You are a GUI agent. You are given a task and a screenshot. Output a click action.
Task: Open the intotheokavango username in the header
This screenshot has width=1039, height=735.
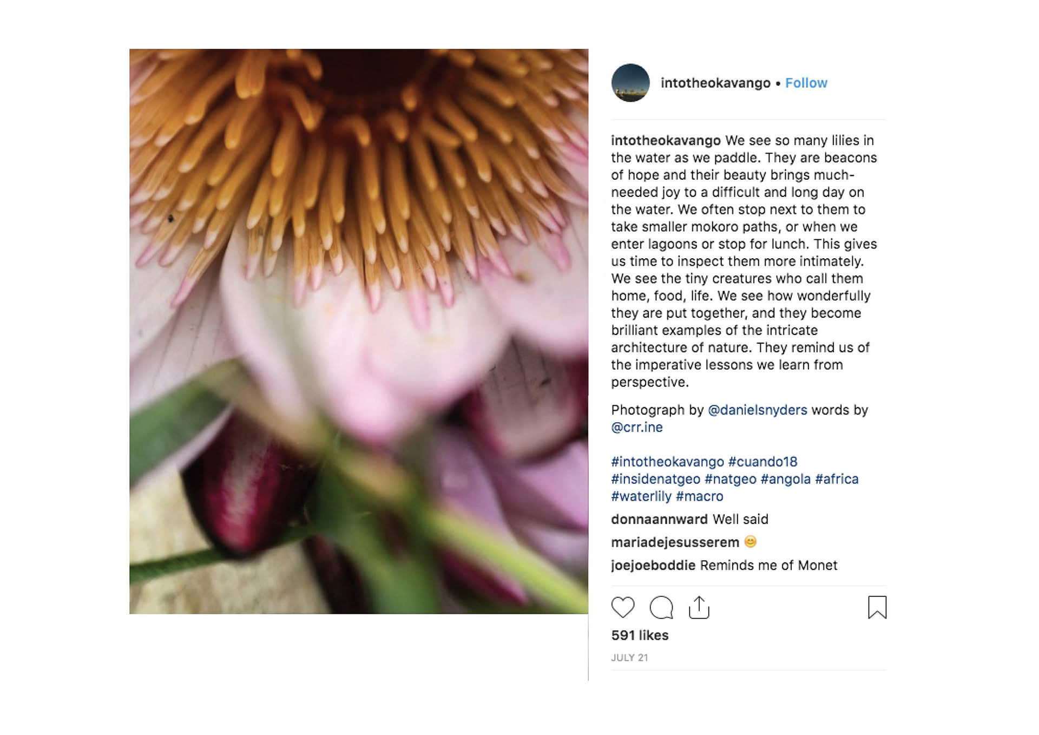coord(715,83)
